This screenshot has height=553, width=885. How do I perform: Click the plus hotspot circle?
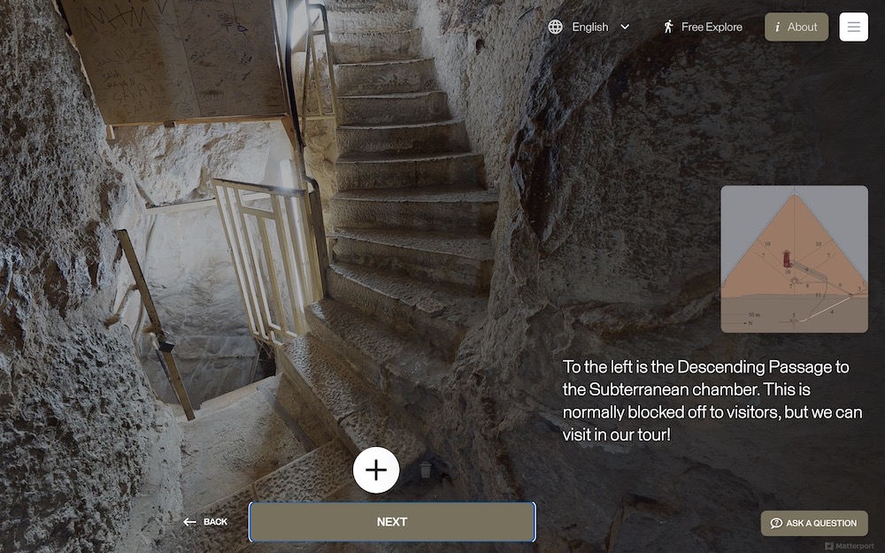pos(376,470)
